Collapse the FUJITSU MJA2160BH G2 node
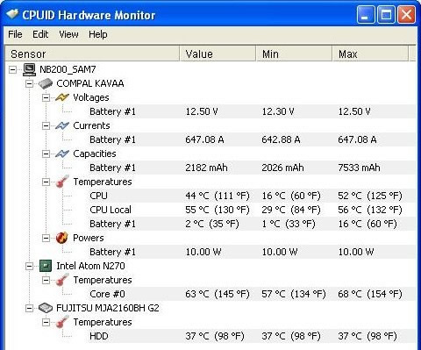 [29, 308]
